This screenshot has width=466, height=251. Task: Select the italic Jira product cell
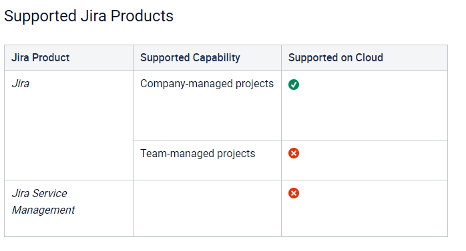coord(21,84)
